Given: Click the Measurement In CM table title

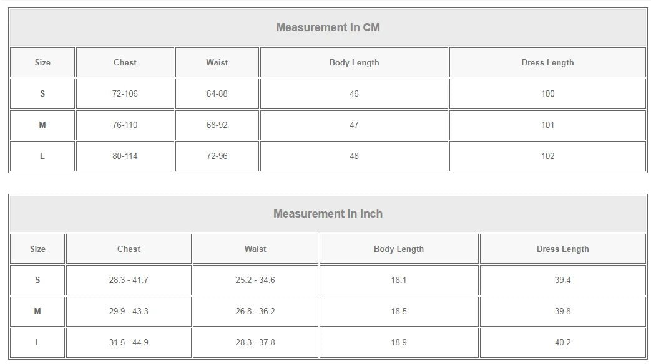Looking at the screenshot, I should (328, 27).
